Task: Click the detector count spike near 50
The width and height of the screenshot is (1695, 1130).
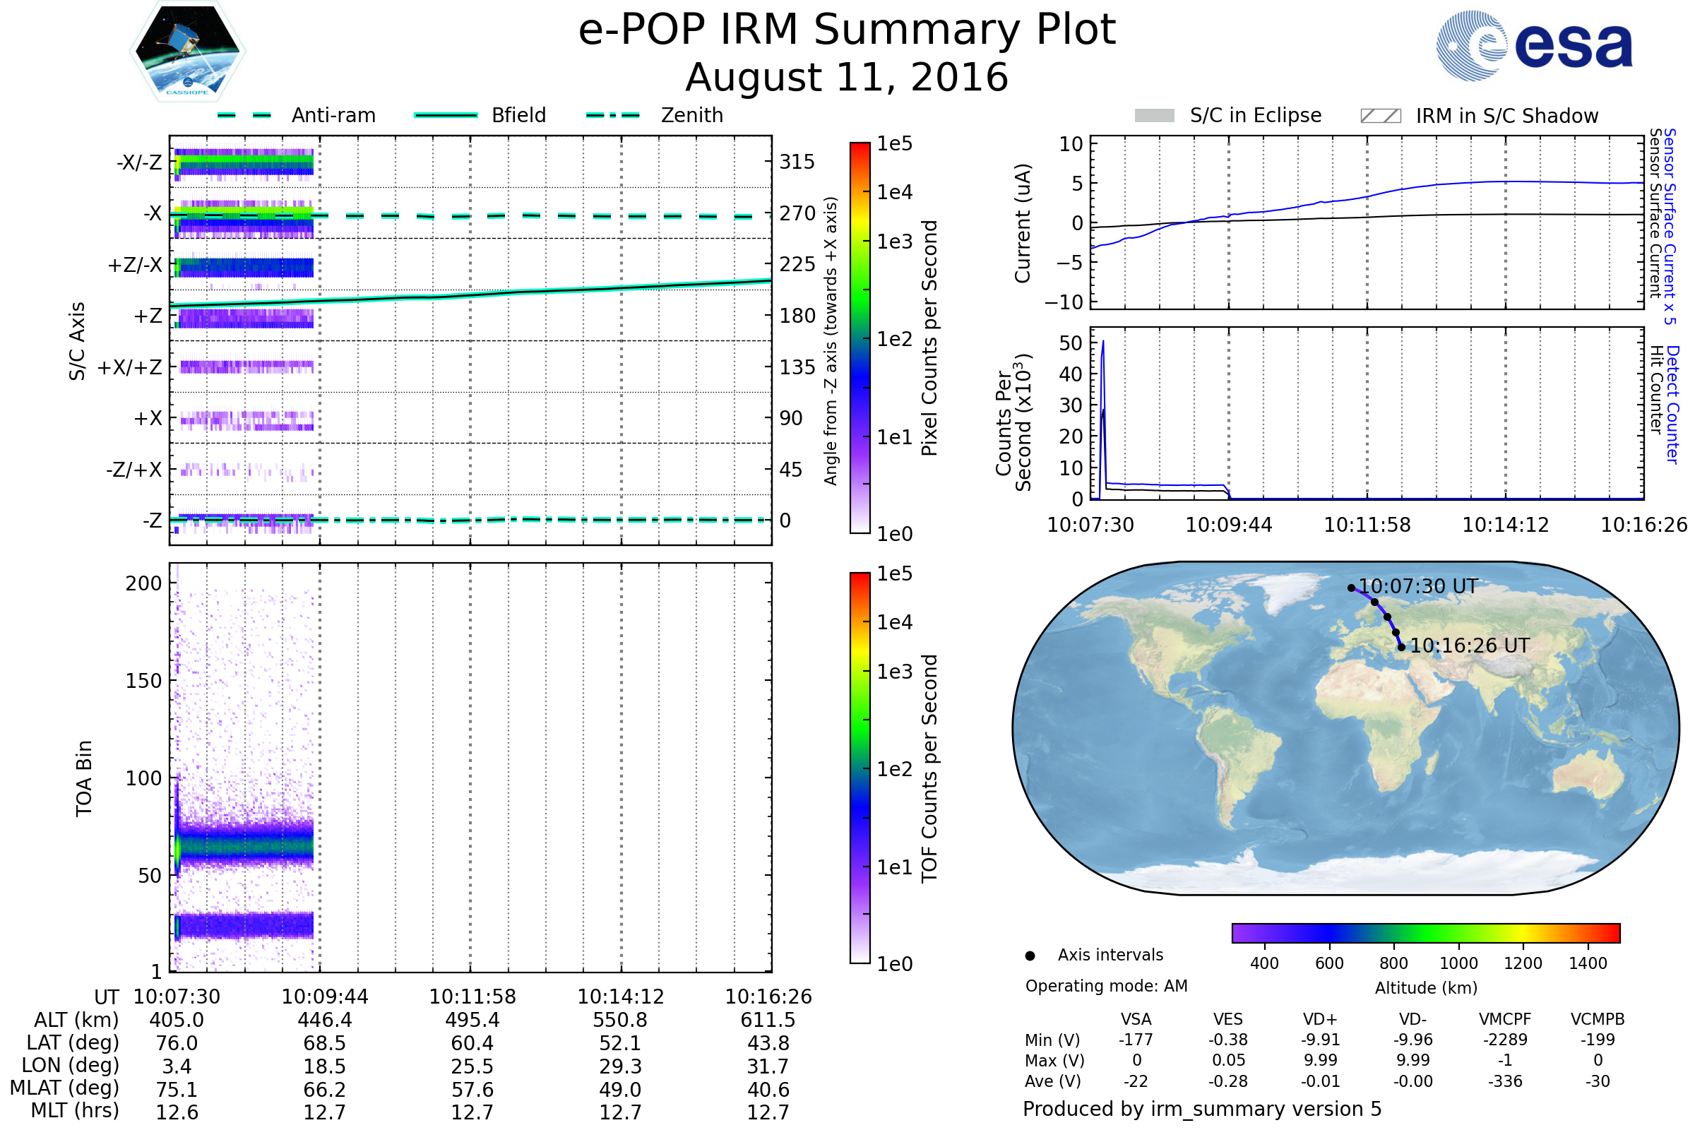Action: pos(1102,345)
